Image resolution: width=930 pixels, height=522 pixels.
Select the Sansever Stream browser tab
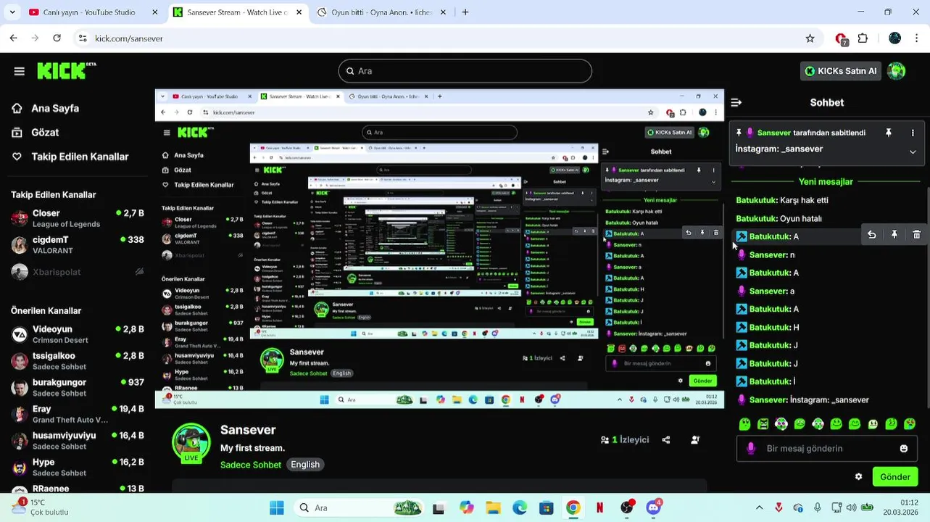237,12
